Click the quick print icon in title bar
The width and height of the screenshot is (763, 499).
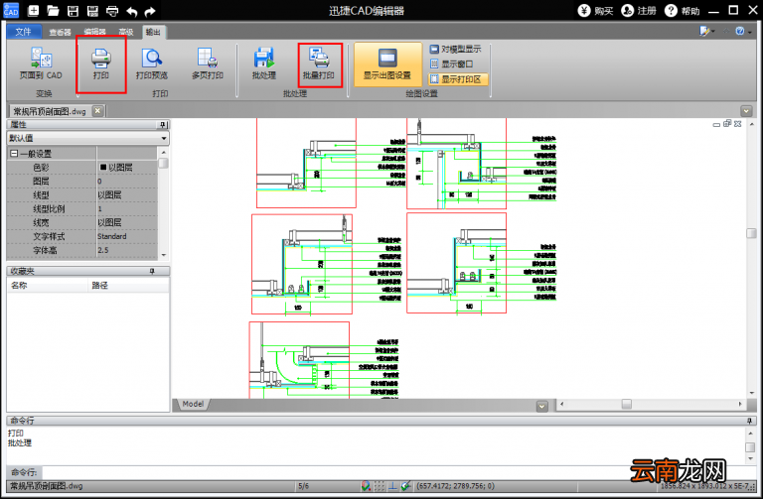[x=112, y=10]
